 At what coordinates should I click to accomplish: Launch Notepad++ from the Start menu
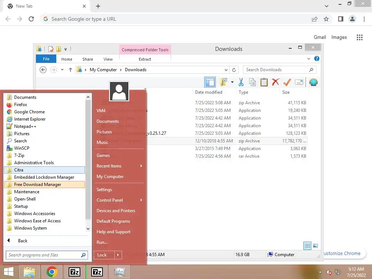(x=45, y=126)
